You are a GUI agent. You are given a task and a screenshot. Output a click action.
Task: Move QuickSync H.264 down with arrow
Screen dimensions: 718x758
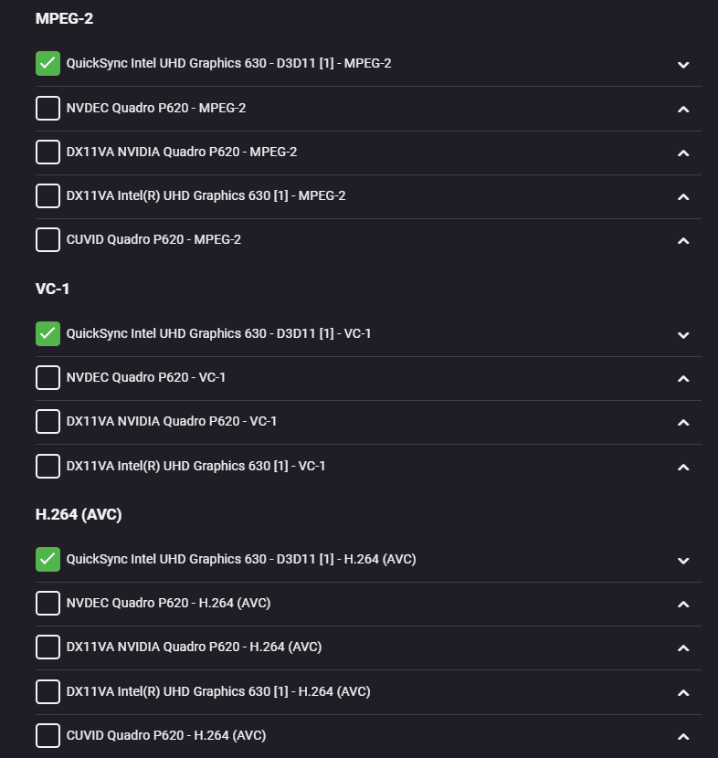[682, 560]
